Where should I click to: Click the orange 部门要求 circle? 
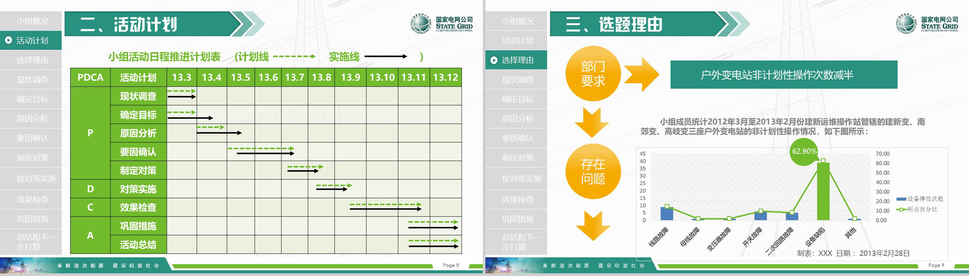593,74
